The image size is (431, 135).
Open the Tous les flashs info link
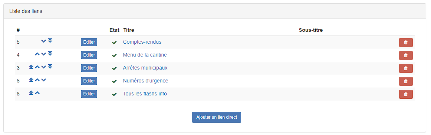click(145, 94)
